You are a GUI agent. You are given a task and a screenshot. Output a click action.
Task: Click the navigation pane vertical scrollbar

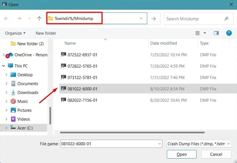(50, 116)
